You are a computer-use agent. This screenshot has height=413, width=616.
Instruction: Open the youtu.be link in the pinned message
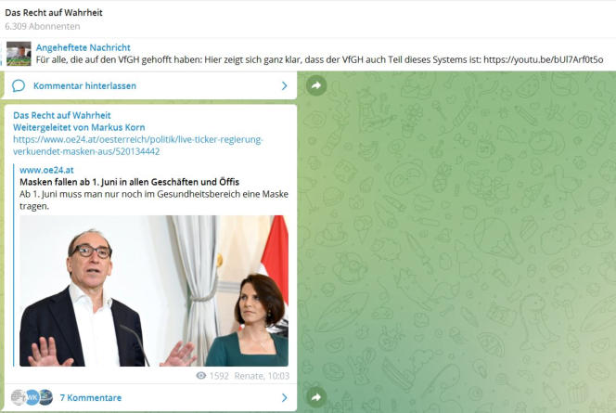(544, 59)
